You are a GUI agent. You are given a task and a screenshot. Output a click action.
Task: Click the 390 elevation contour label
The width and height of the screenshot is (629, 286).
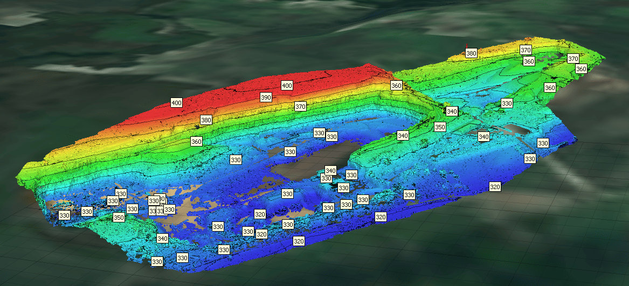tap(266, 97)
